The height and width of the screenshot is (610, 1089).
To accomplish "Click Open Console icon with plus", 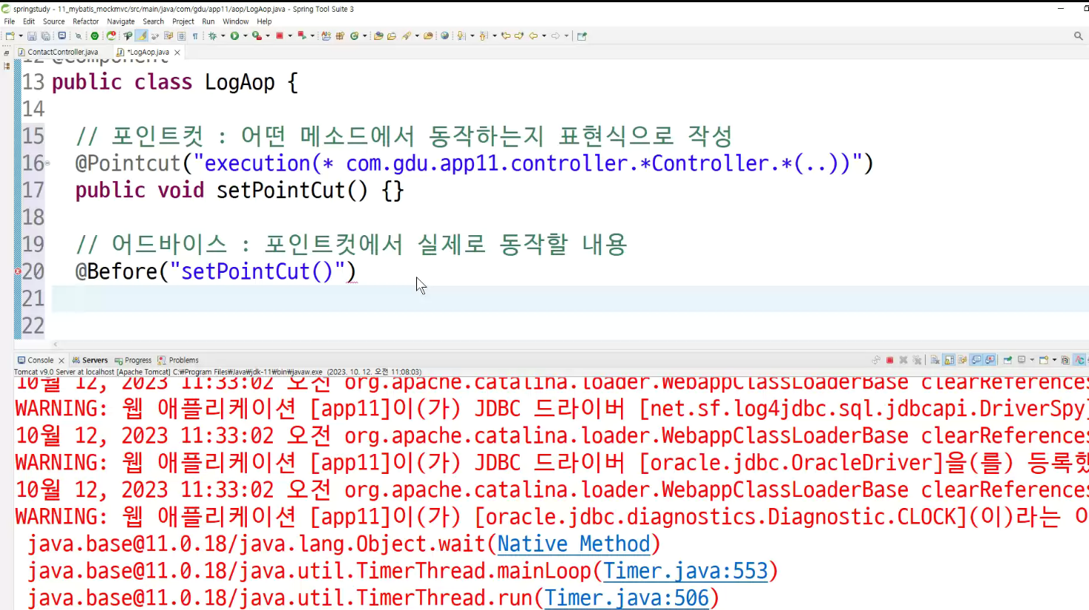I will (x=1044, y=360).
